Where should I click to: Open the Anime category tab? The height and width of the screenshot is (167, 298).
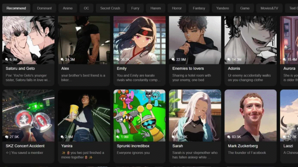pyautogui.click(x=68, y=8)
